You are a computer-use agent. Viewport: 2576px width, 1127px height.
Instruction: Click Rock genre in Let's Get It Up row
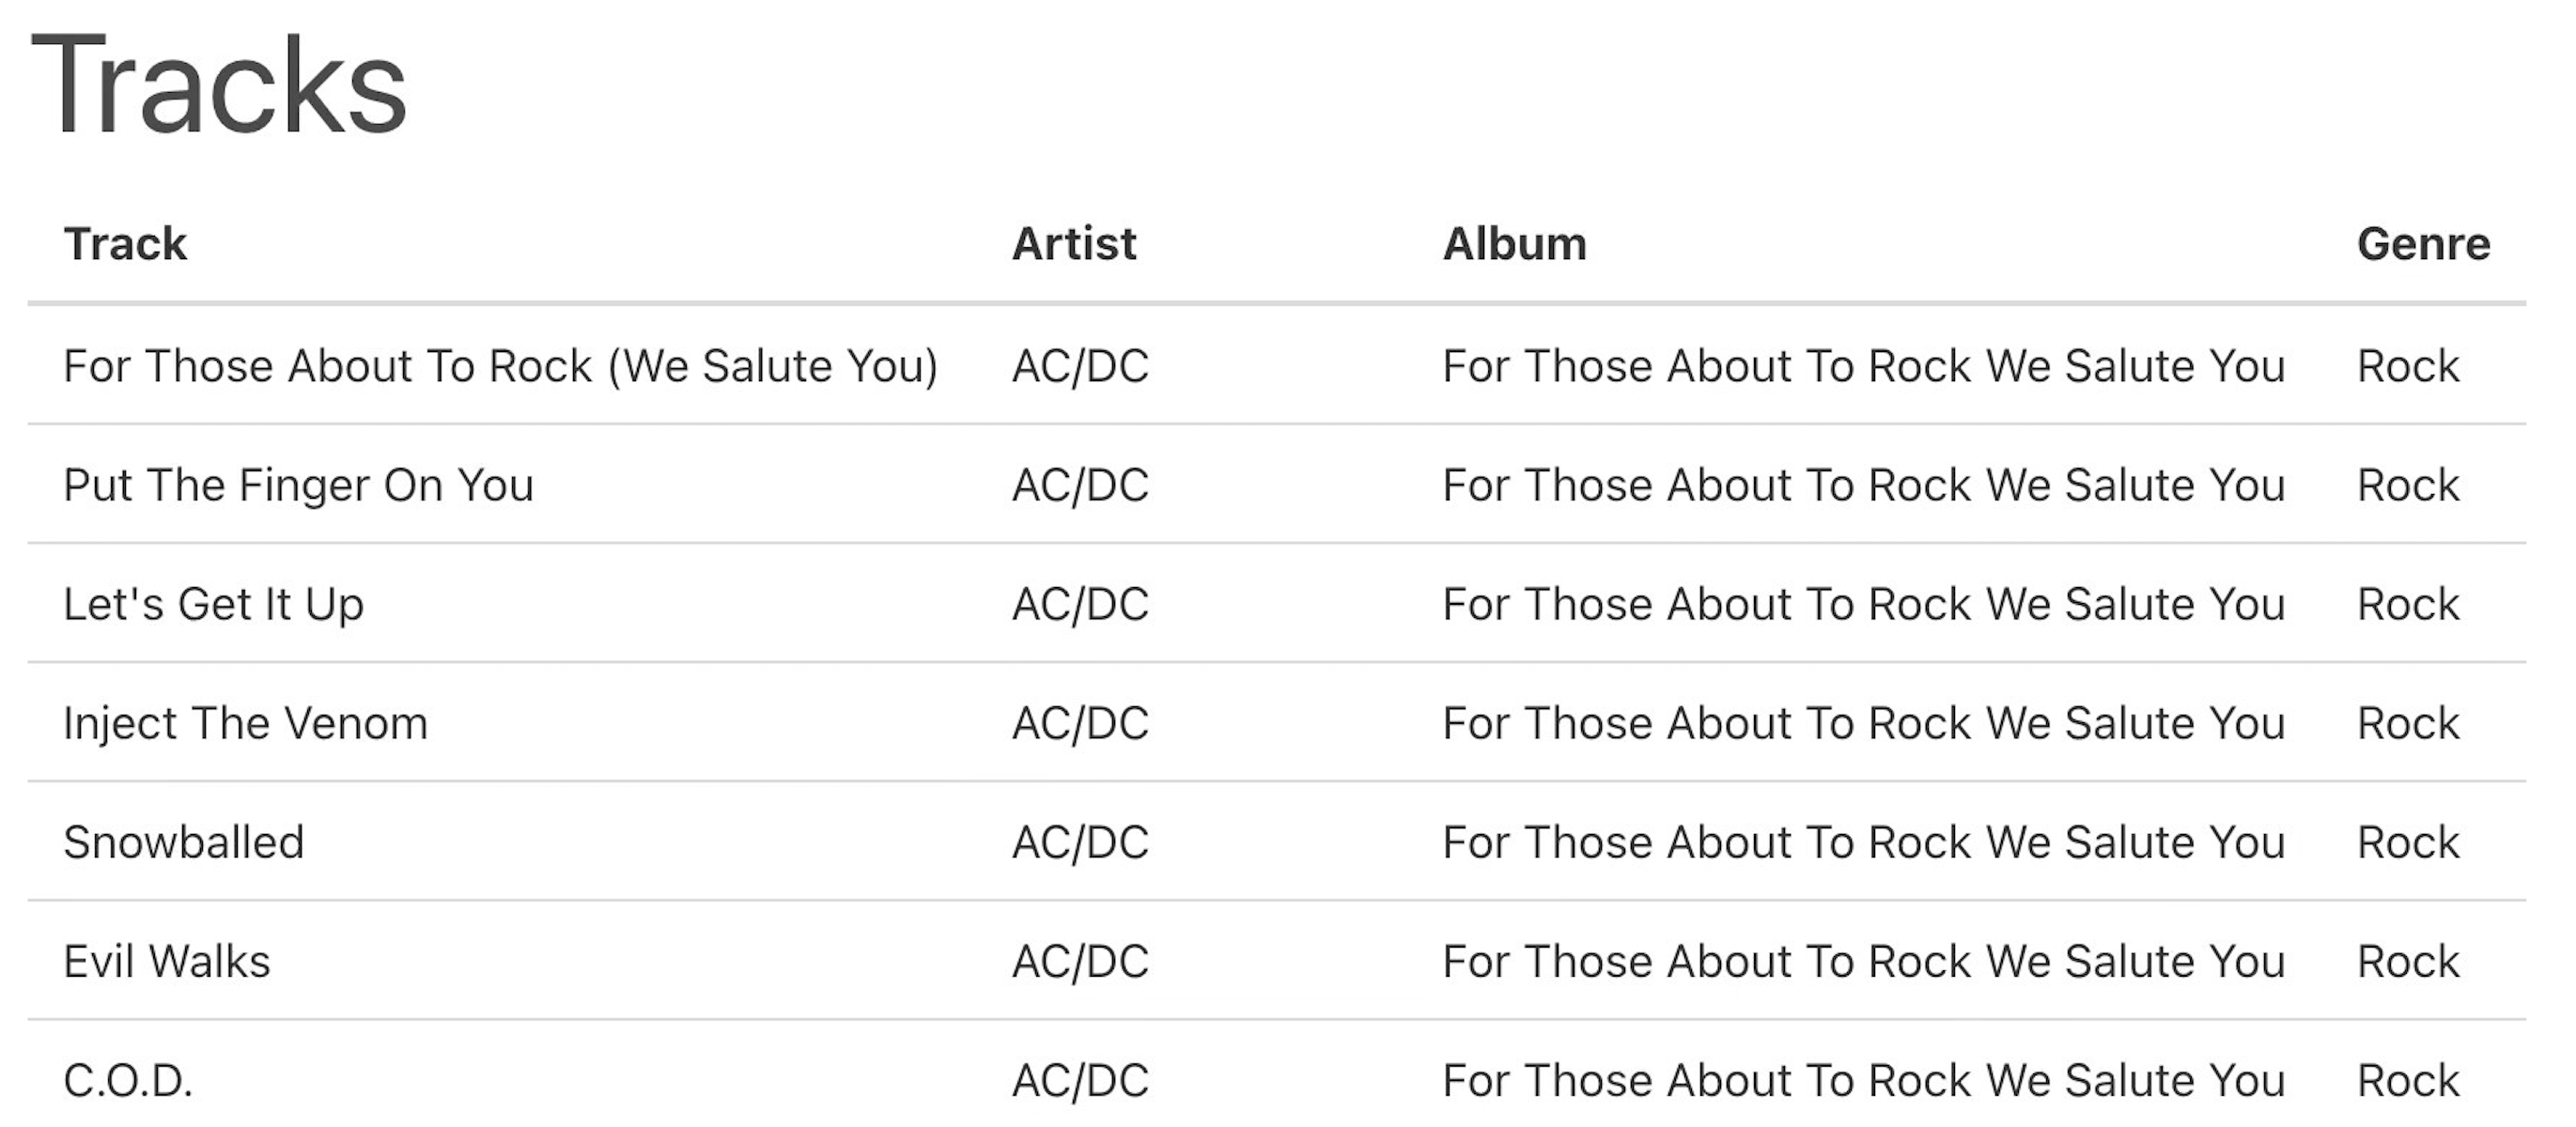click(2407, 604)
